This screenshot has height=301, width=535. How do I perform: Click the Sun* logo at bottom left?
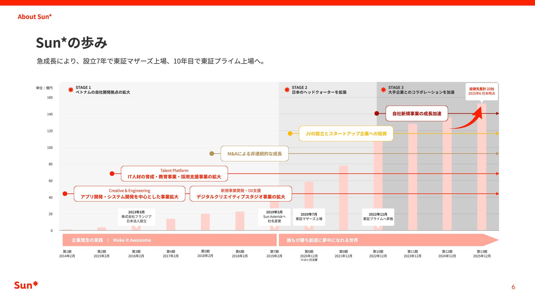(26, 285)
